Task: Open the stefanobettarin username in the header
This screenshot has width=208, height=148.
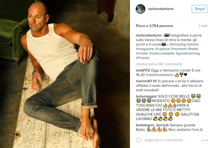Action: (x=161, y=9)
